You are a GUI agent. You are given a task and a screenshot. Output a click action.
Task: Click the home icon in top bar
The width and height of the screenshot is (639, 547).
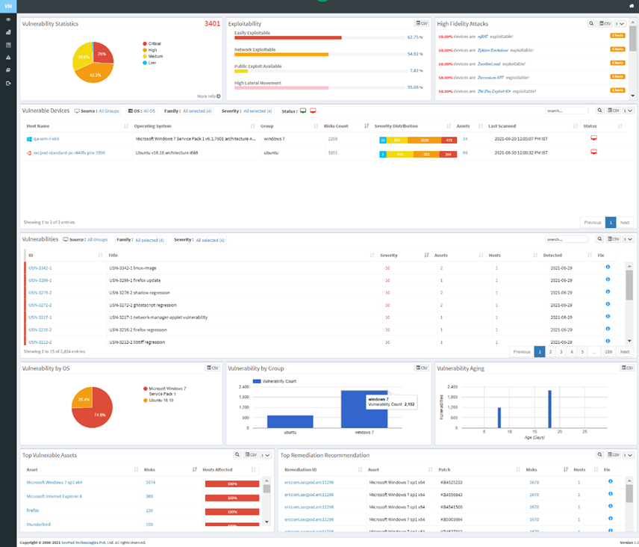tap(632, 6)
